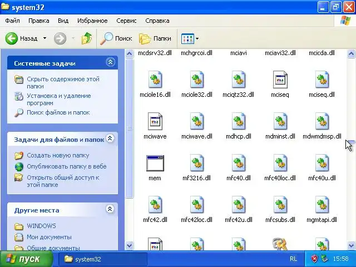Open the пуск Start menu
The width and height of the screenshot is (356, 267).
(26, 259)
